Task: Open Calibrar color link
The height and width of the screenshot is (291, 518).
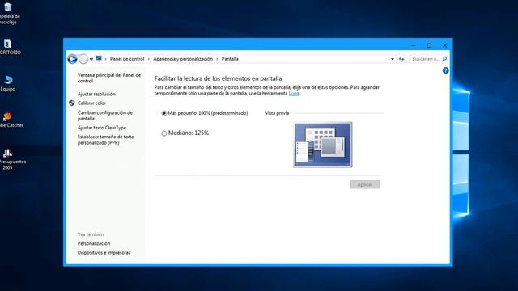Action: click(91, 103)
